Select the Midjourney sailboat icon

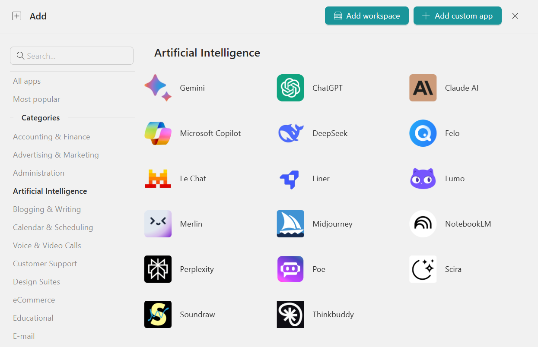click(290, 224)
